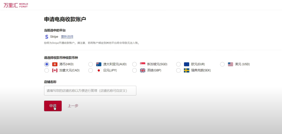The image size is (282, 134).
Task: Click the 美元 (USD) currency label
Action: (242, 64)
